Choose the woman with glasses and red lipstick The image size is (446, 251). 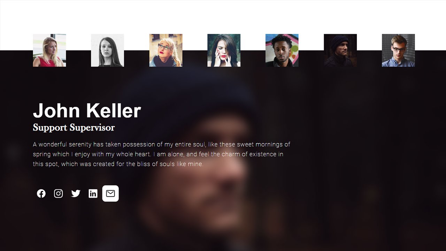[166, 50]
